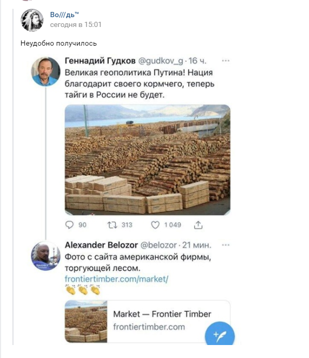Click the retweet arrows icon
This screenshot has width=309, height=358.
tap(112, 225)
